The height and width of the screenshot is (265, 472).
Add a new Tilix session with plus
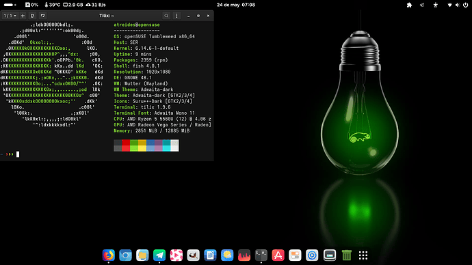[23, 16]
